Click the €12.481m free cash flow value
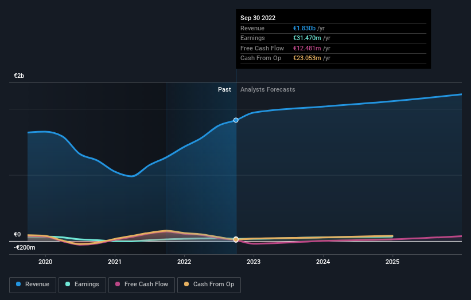This screenshot has height=300, width=471. [307, 48]
